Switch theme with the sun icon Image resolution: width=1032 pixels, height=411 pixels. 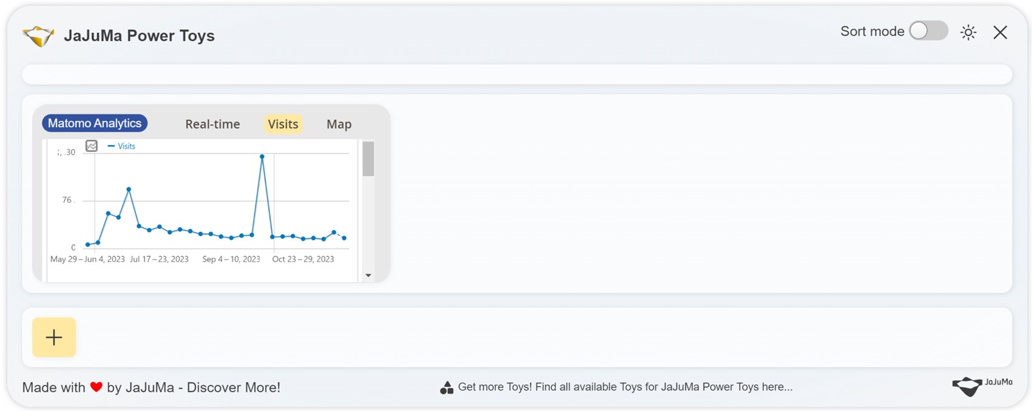click(968, 32)
